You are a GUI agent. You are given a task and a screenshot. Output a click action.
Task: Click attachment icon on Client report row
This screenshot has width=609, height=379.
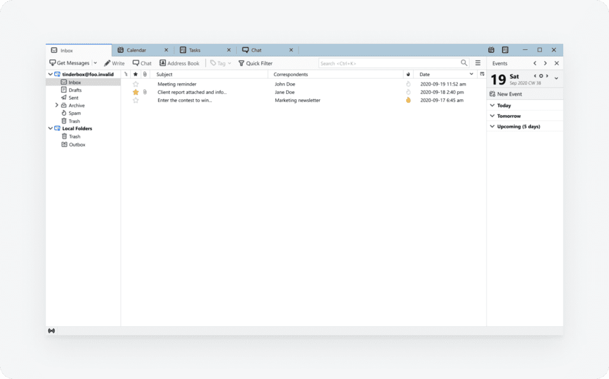click(145, 92)
